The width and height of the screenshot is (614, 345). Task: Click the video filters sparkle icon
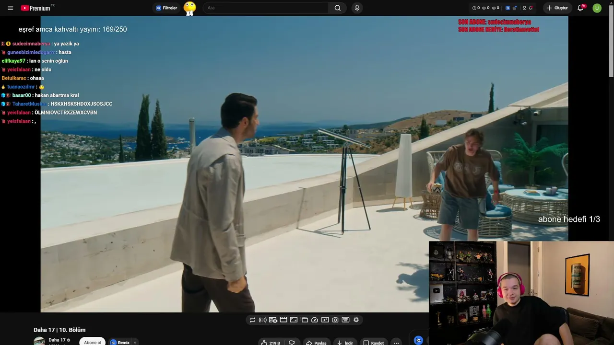pyautogui.click(x=325, y=320)
